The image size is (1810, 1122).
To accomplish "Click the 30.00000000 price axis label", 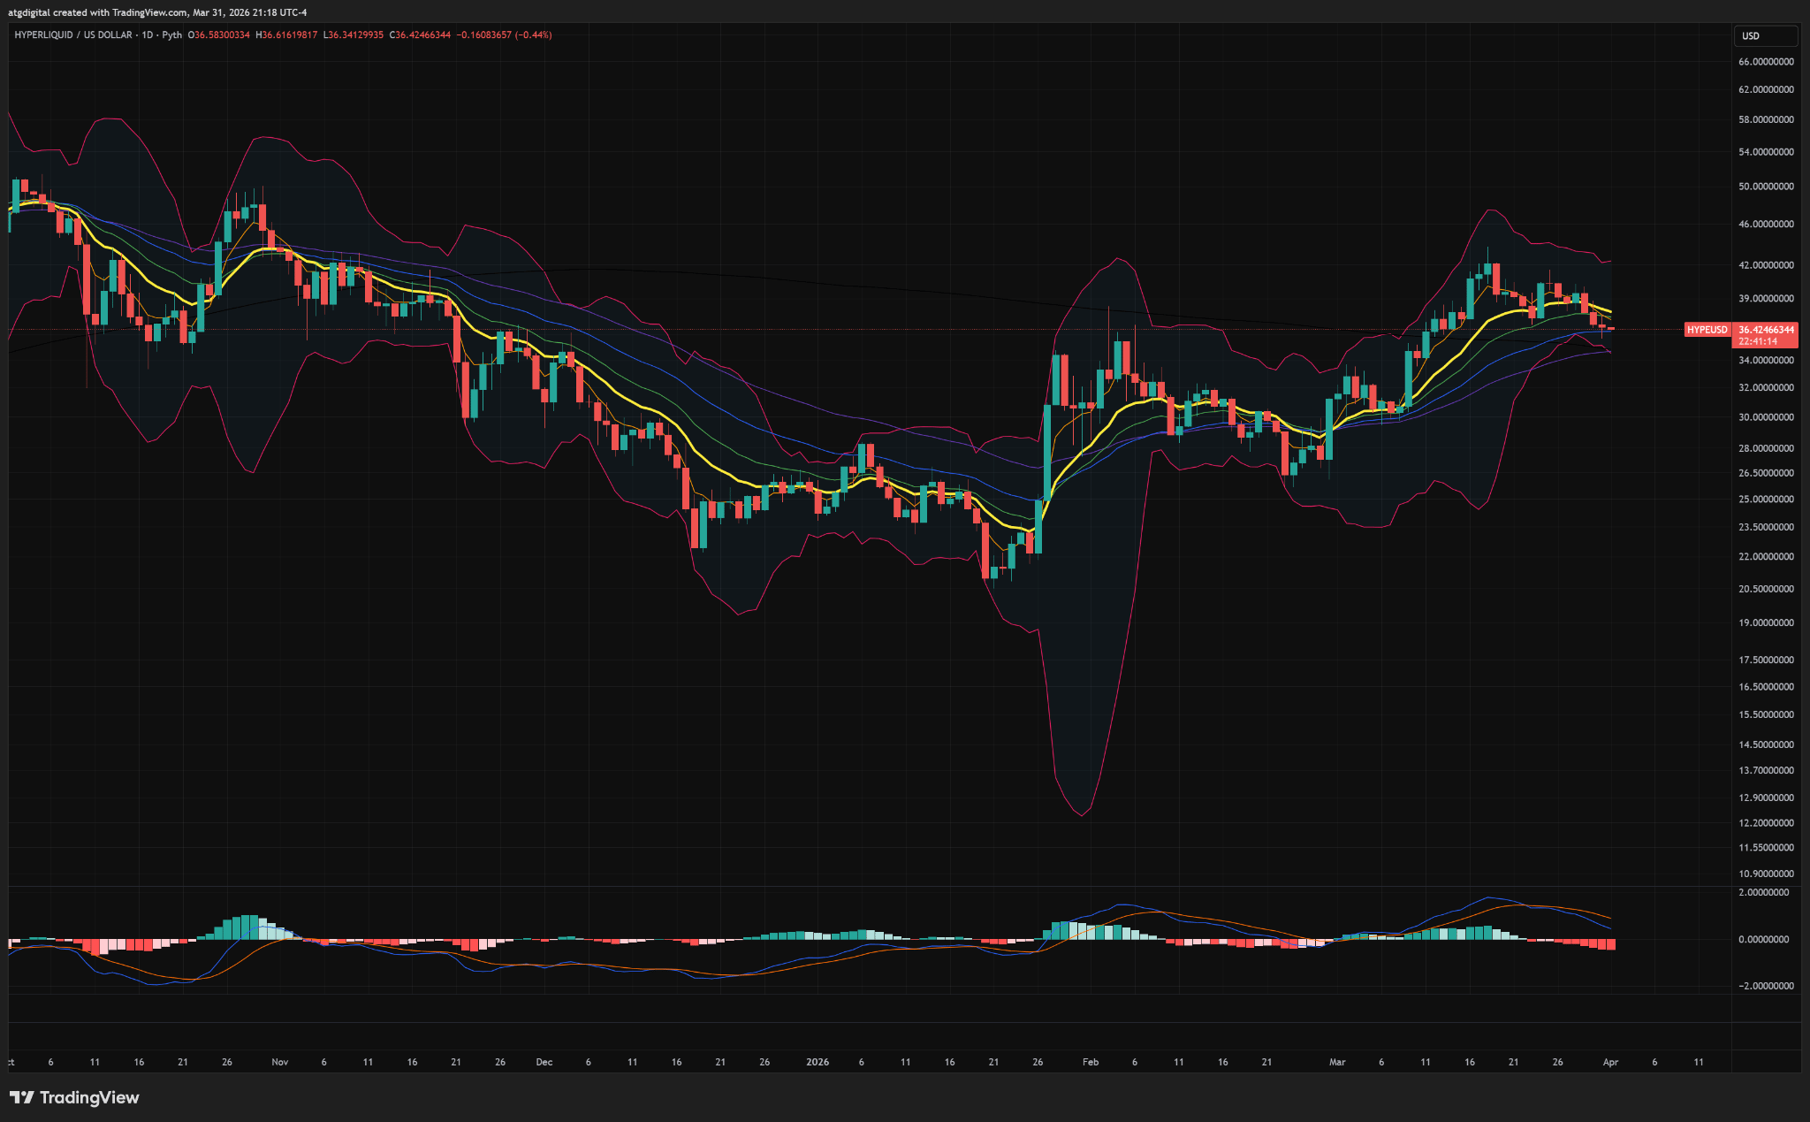I will (x=1765, y=417).
